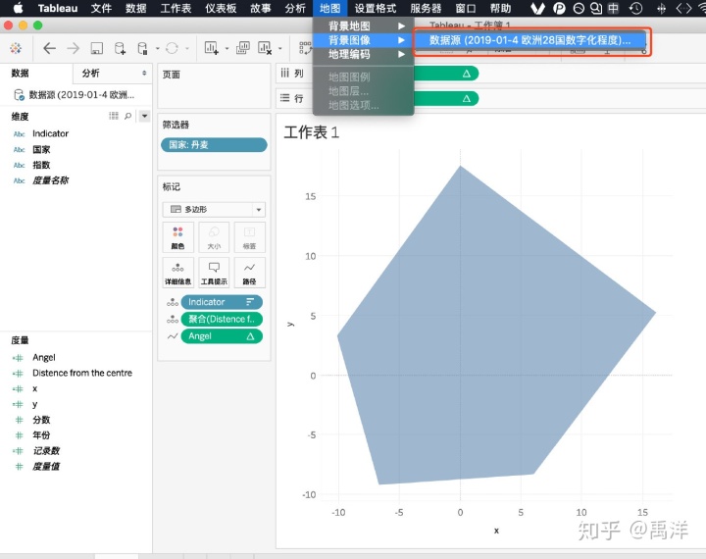This screenshot has width=706, height=559.
Task: Open dropdown next to new worksheet icon
Action: [x=227, y=48]
